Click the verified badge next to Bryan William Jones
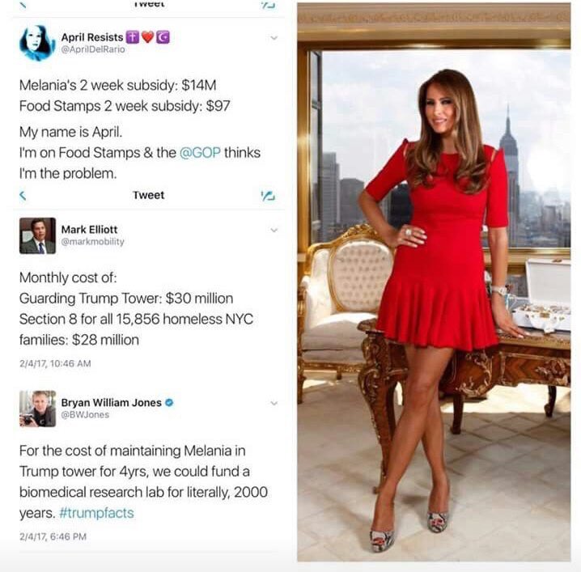This screenshot has height=572, width=581. 169,402
